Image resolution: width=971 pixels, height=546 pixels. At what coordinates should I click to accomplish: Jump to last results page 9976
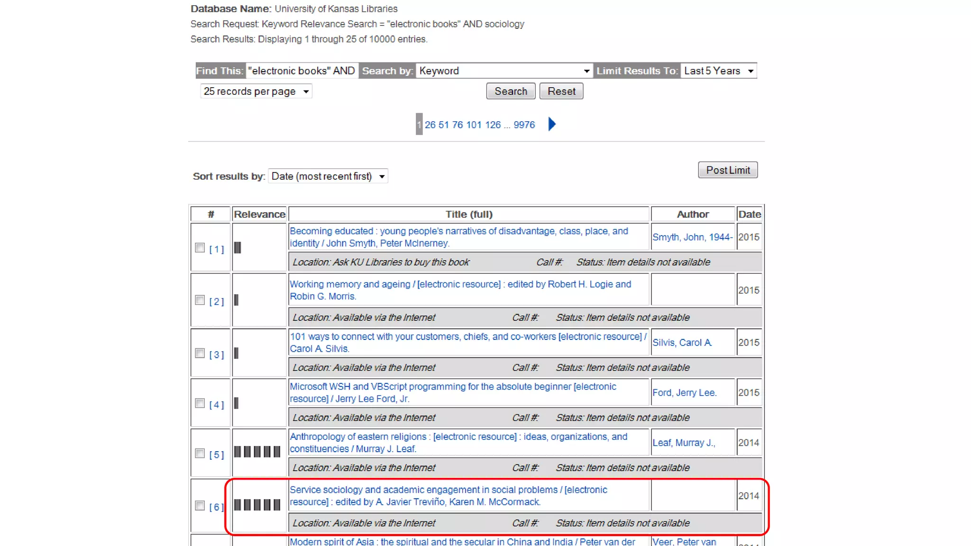(524, 125)
